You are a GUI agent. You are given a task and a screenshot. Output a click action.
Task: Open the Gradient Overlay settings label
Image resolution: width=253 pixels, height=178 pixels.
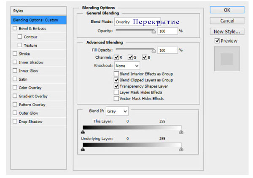(x=33, y=96)
